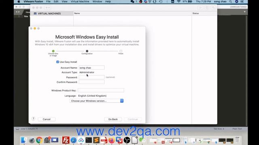The width and height of the screenshot is (259, 145).
Task: Click Plain Text syntax in Sublime status bar
Action: coord(237,129)
